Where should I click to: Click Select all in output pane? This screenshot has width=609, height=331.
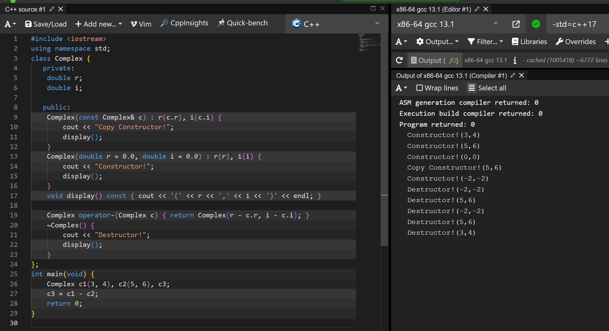487,88
